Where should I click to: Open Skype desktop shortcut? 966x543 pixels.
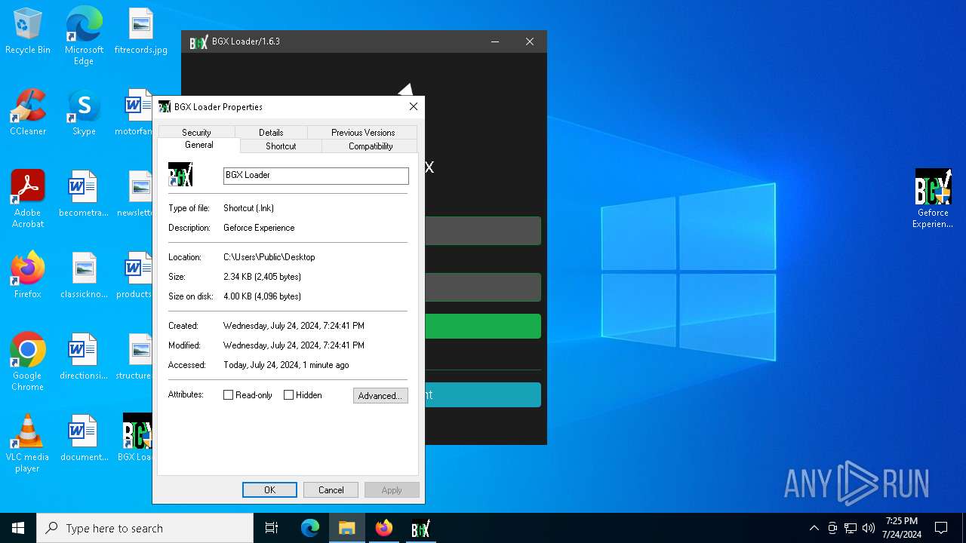(84, 112)
